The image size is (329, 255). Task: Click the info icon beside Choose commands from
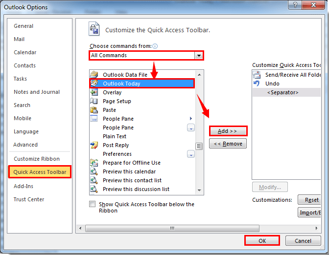pyautogui.click(x=155, y=46)
